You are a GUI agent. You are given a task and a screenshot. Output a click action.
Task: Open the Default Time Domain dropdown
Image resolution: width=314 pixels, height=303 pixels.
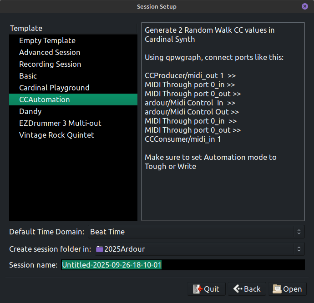(196, 232)
